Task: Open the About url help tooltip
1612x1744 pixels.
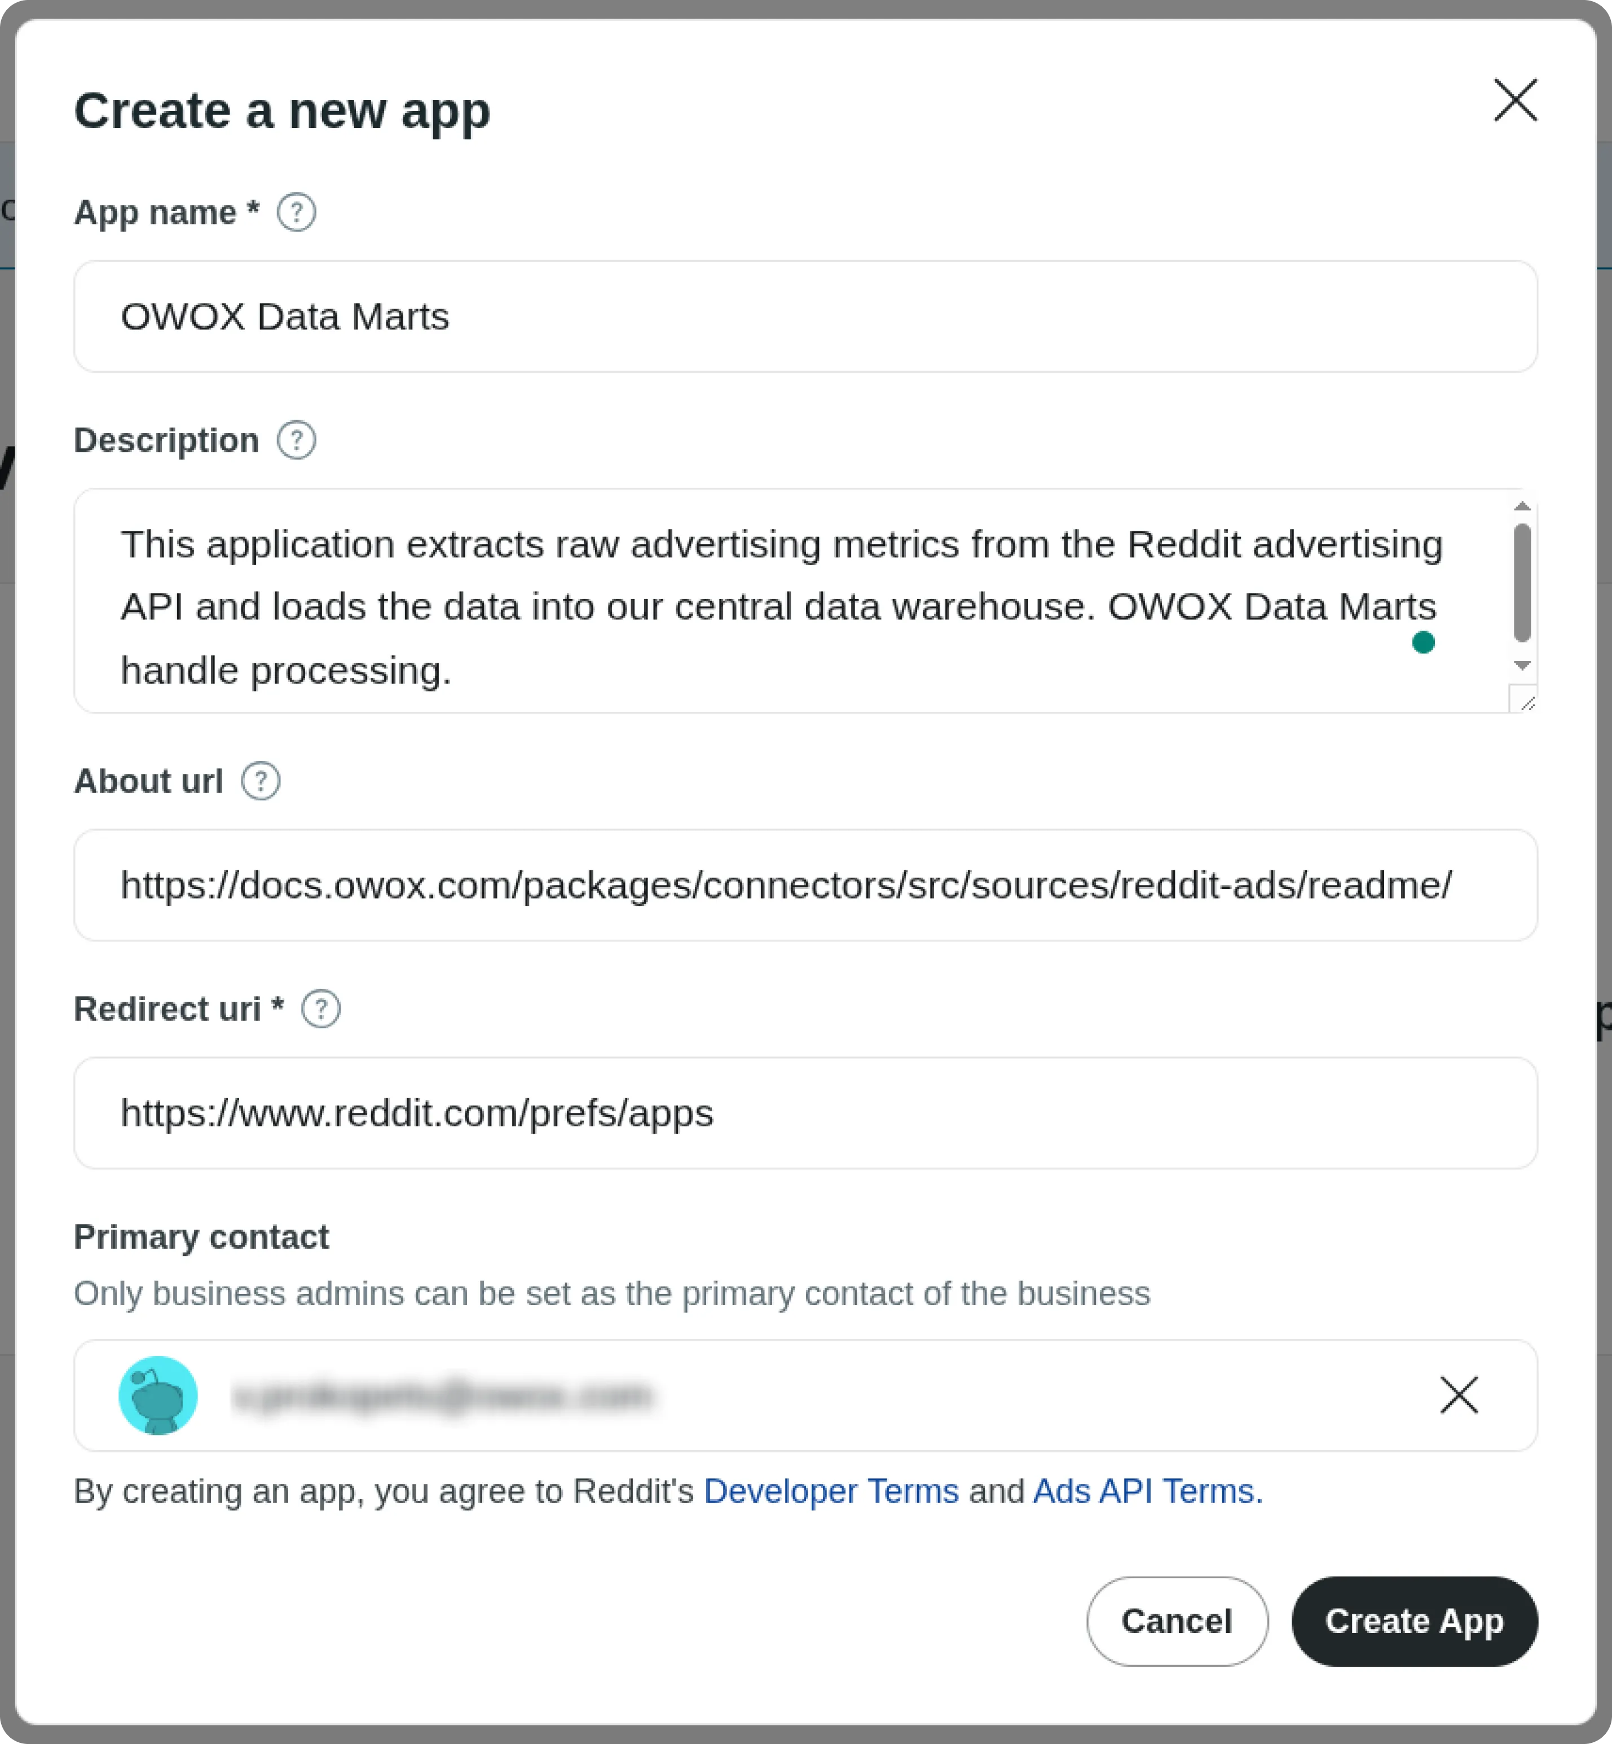Action: tap(261, 781)
